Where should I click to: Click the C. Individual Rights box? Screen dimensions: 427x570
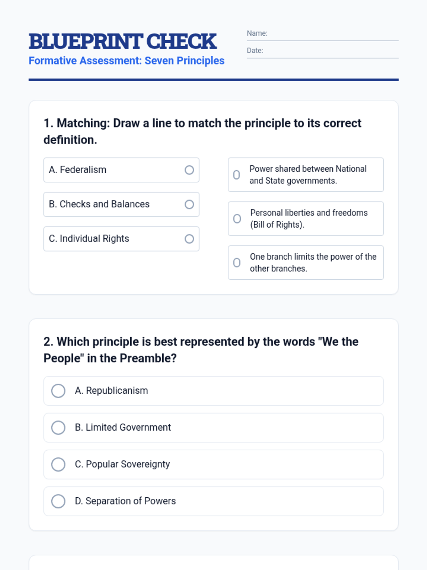(x=121, y=239)
